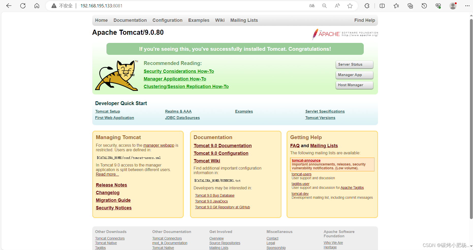Open Examples link in Developer Quick Start
473x250 pixels.
244,111
